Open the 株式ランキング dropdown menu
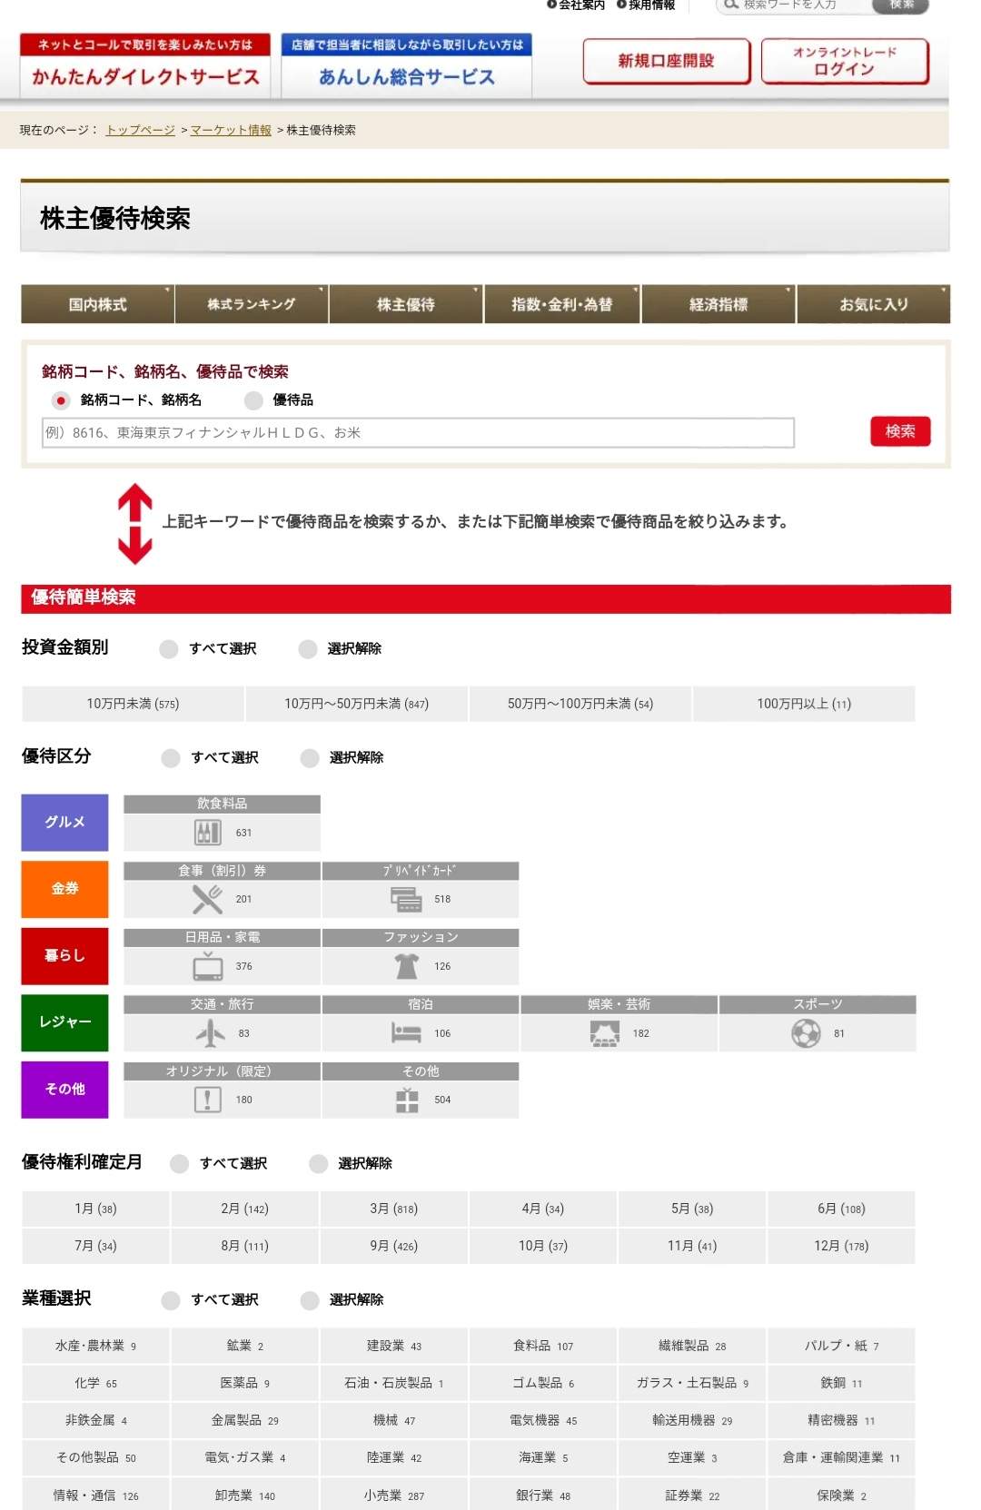Viewport: 981px width, 1510px height. pos(252,305)
